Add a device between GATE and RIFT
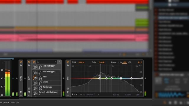This screenshot has height=106, width=189. tap(25, 78)
